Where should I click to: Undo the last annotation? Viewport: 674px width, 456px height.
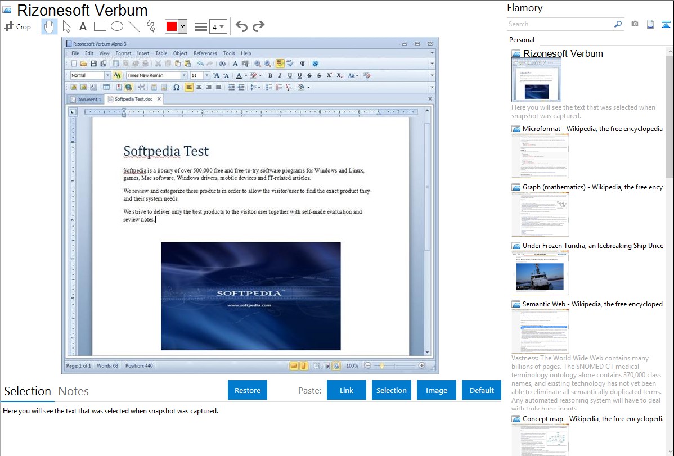(x=241, y=26)
